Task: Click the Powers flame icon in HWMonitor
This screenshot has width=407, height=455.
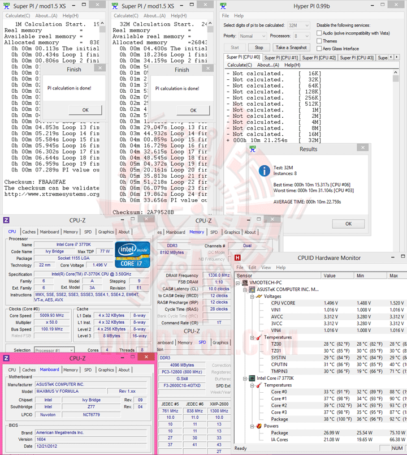Action: coord(259,426)
